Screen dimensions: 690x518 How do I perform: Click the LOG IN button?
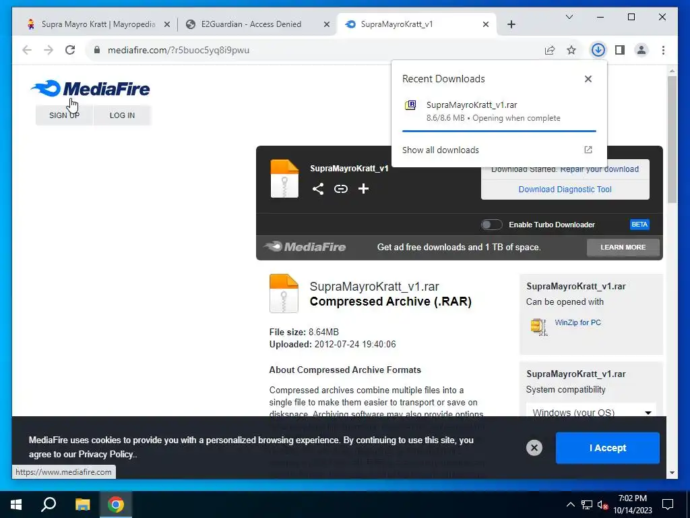(x=122, y=115)
